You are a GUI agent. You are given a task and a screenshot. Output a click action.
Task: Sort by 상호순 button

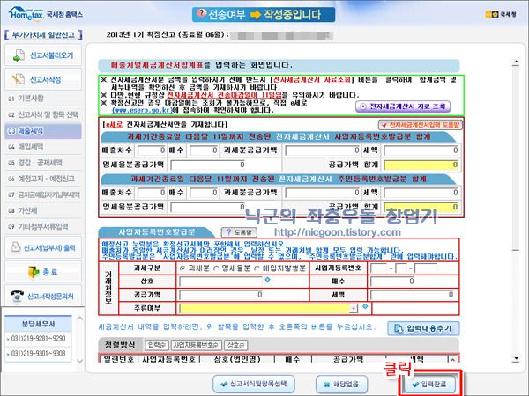coord(235,345)
